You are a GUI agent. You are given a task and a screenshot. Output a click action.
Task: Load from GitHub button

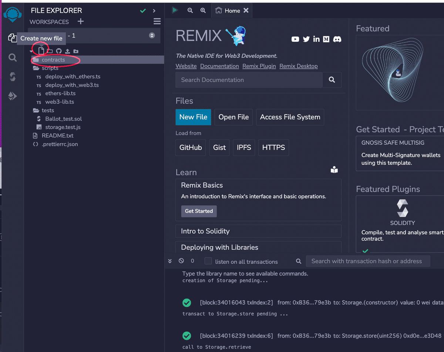coord(191,147)
